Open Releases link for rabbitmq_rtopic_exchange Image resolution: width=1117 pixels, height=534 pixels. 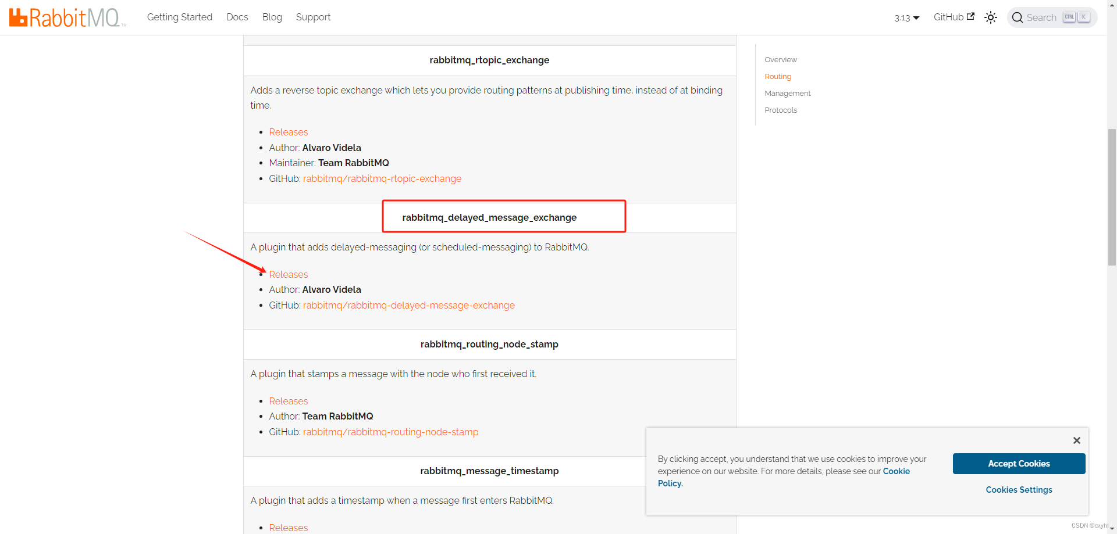(289, 132)
